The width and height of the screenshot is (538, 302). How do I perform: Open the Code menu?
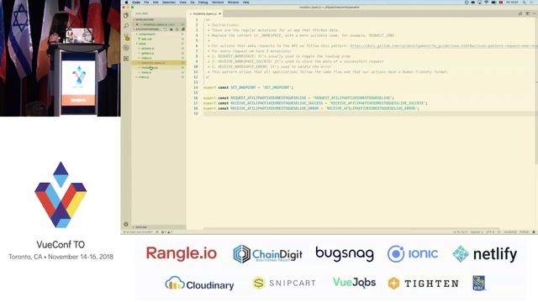(x=136, y=3)
